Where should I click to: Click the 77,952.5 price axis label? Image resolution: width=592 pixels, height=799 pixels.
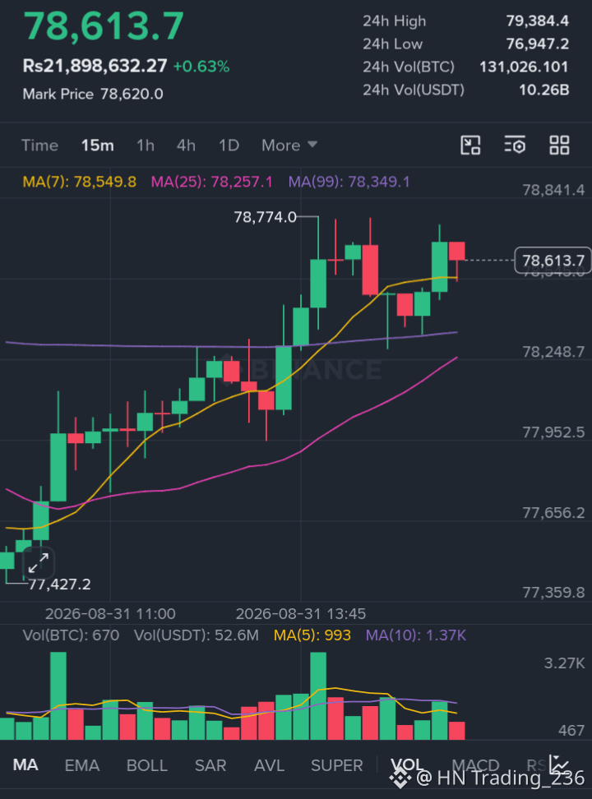coord(553,432)
